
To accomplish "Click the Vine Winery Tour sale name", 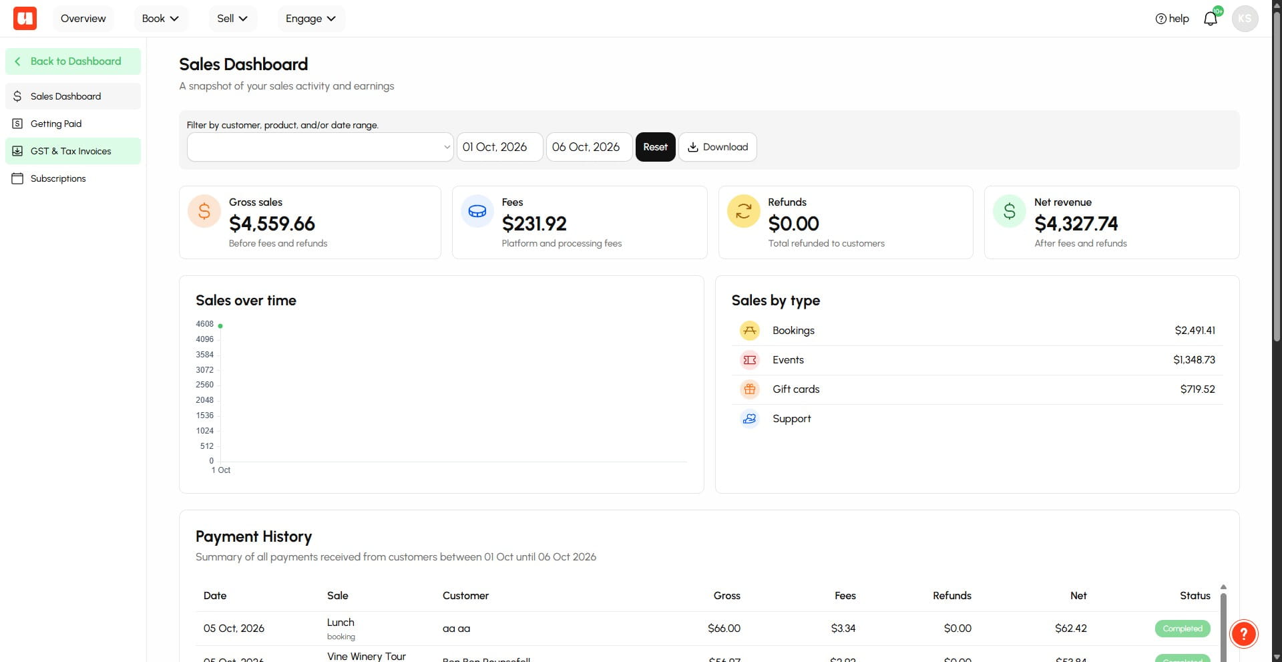I will (367, 657).
